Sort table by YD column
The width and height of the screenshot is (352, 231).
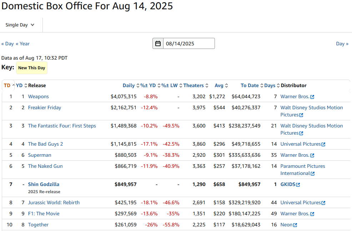pyautogui.click(x=21, y=86)
